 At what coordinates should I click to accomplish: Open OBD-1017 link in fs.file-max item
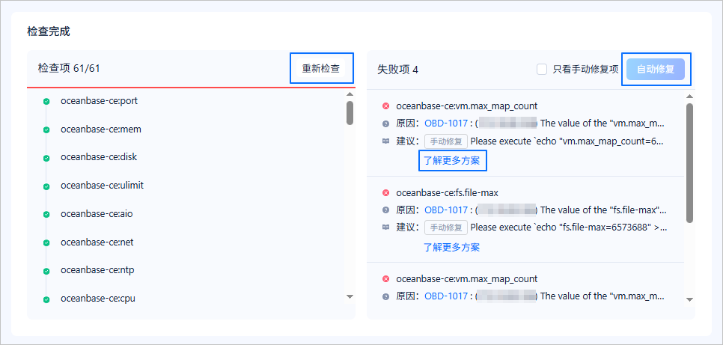click(x=446, y=210)
